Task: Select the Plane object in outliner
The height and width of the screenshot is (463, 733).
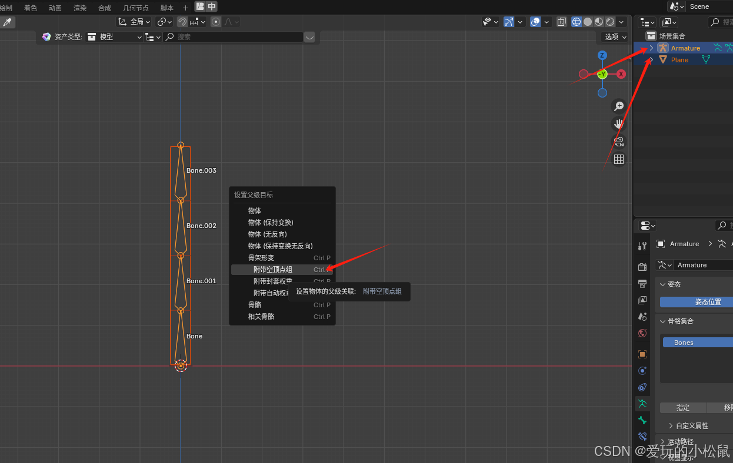Action: pyautogui.click(x=679, y=60)
